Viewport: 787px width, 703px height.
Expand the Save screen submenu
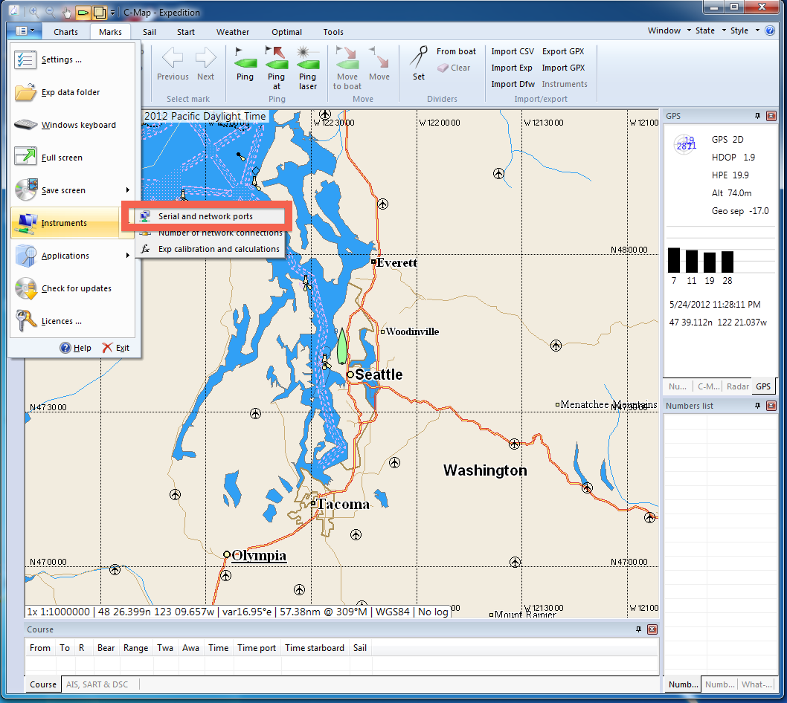pyautogui.click(x=73, y=190)
